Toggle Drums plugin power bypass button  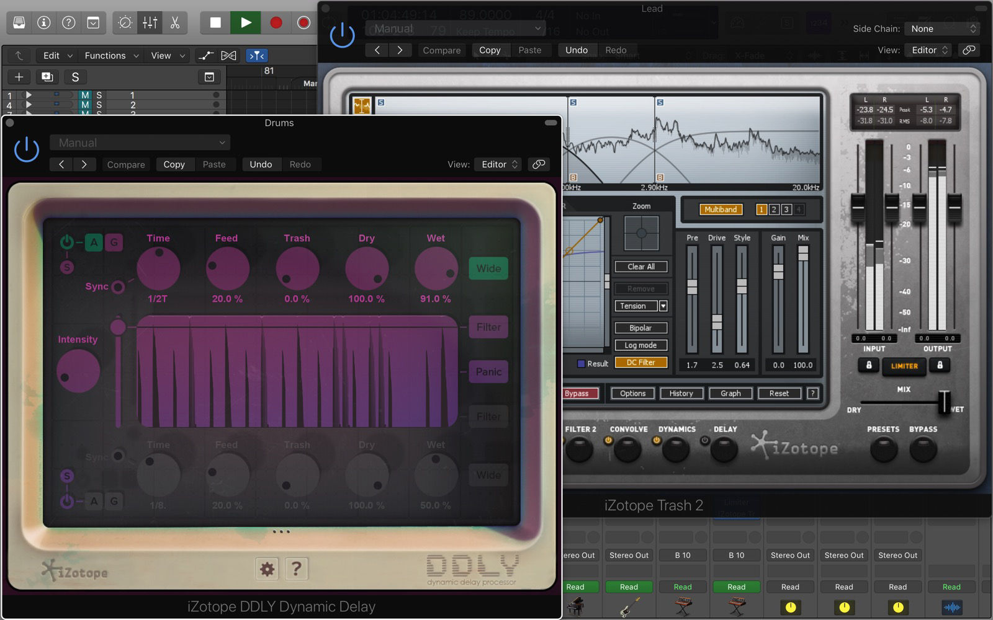tap(27, 149)
